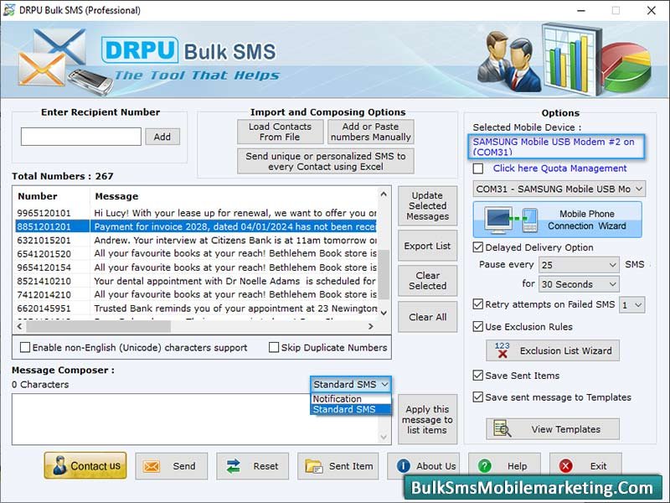Click Add or Paste numbers Manually
670x503 pixels.
tap(371, 132)
